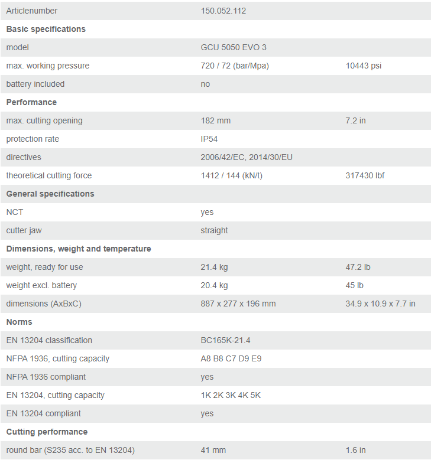431x460 pixels.
Task: Click the Basic specifications section heading
Action: pos(46,29)
